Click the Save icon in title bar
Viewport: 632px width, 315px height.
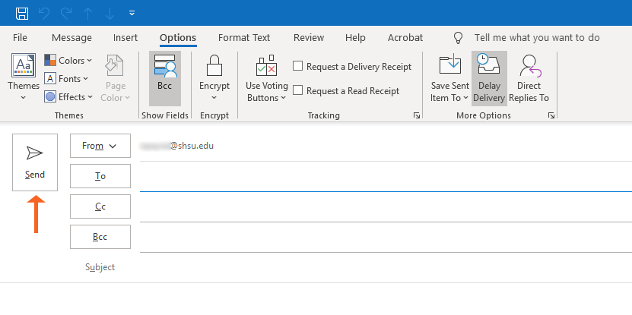[22, 13]
